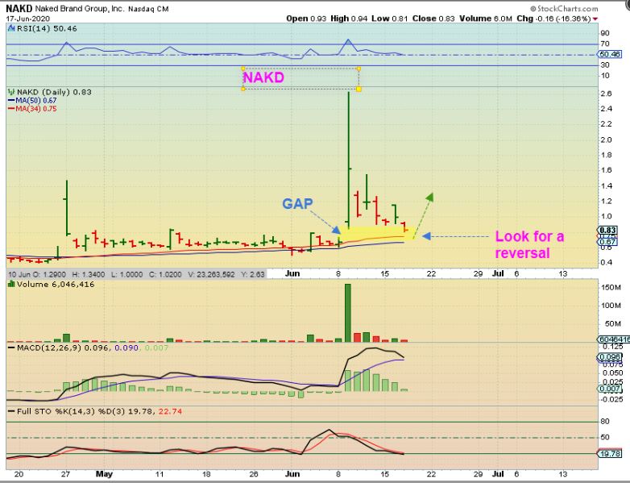Click the MA(34) 0.75 legend entry
This screenshot has width=630, height=483.
[32, 109]
